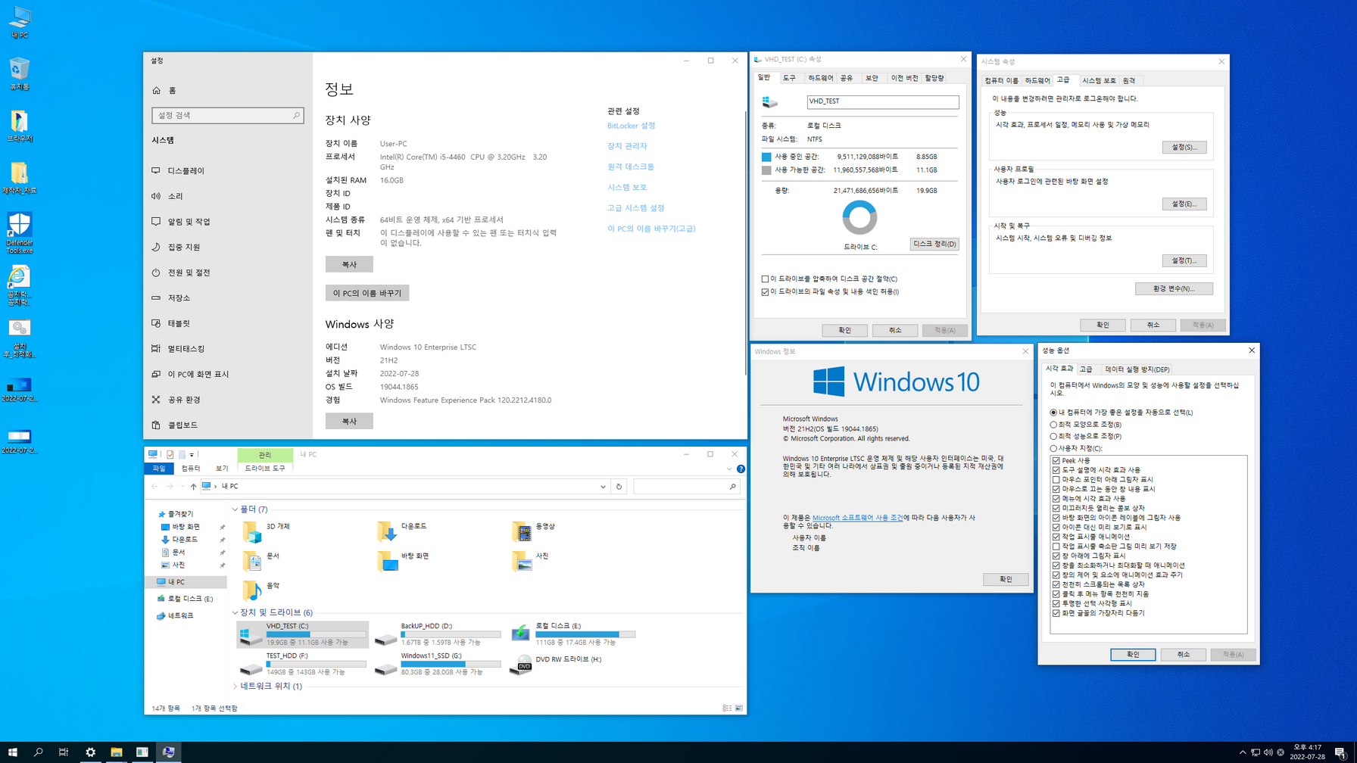Open the 휴지통 desktop icon

(20, 74)
